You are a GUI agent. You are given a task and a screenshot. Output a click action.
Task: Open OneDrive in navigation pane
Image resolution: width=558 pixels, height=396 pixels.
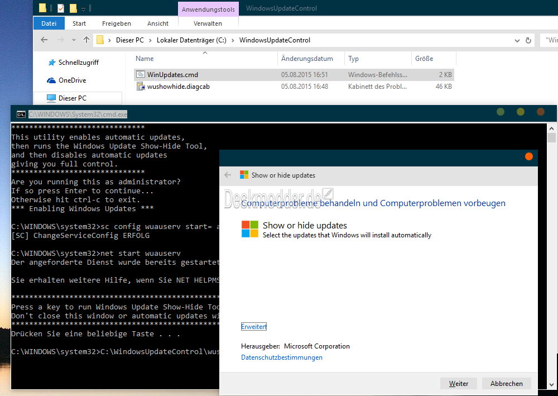pyautogui.click(x=66, y=80)
